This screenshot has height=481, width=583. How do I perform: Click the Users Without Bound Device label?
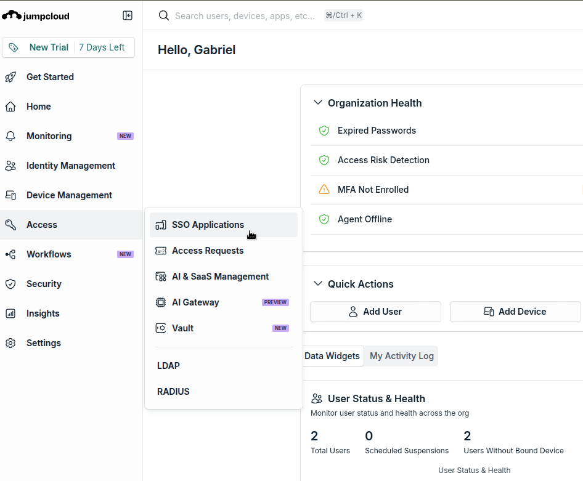513,451
